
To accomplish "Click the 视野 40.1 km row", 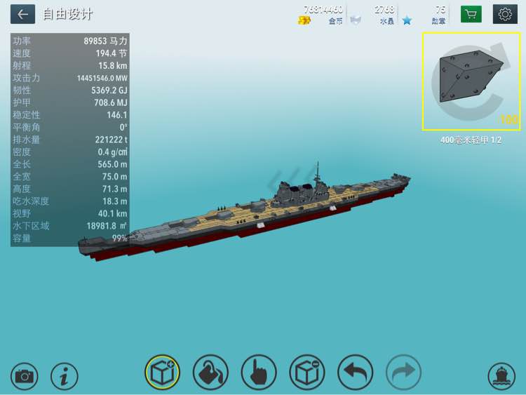I will (70, 213).
